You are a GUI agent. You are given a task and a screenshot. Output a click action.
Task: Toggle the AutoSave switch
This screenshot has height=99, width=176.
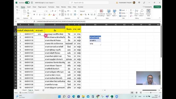pos(28,2)
